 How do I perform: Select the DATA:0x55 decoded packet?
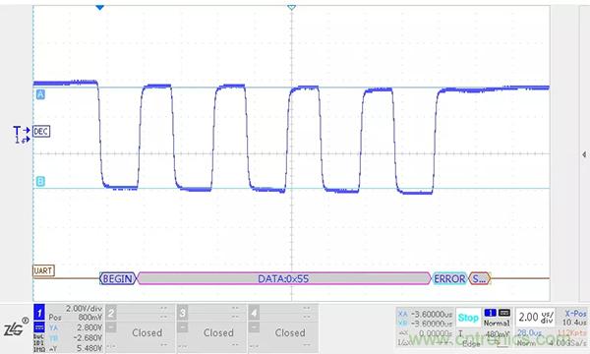(x=284, y=278)
